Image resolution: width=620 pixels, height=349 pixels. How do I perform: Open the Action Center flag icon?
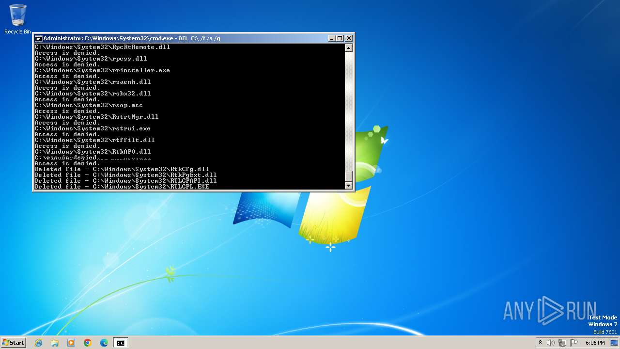click(574, 343)
